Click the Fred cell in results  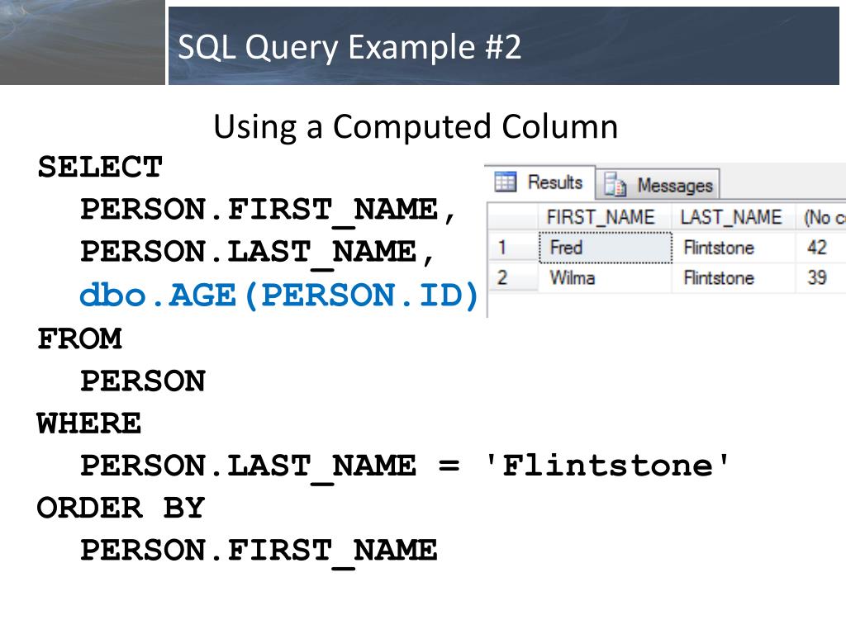pyautogui.click(x=604, y=247)
